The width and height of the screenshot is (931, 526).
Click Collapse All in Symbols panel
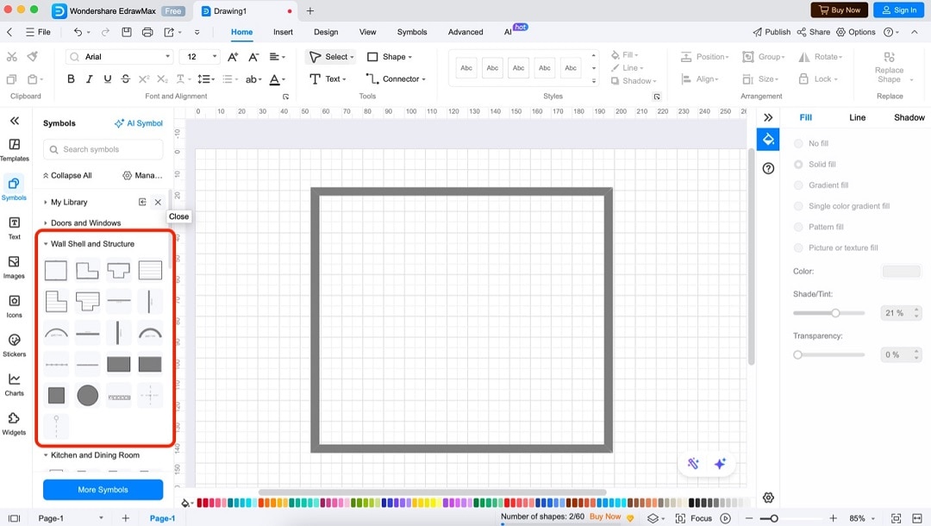67,176
